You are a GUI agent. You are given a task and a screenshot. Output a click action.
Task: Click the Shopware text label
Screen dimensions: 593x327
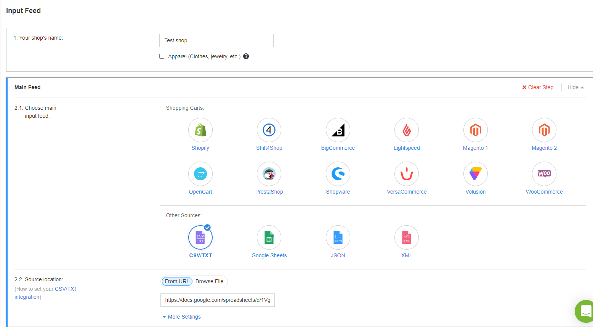pyautogui.click(x=338, y=192)
